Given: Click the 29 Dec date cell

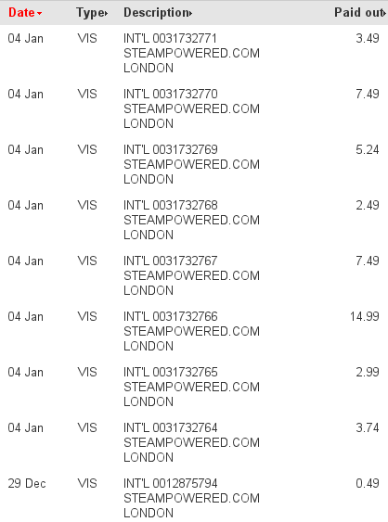Looking at the screenshot, I should tap(27, 483).
